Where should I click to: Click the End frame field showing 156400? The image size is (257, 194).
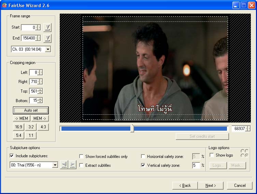tap(29, 38)
